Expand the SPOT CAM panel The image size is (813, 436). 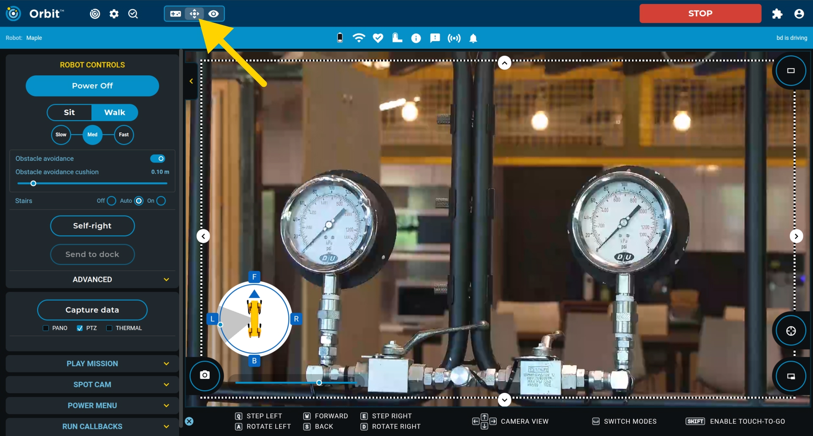point(92,384)
